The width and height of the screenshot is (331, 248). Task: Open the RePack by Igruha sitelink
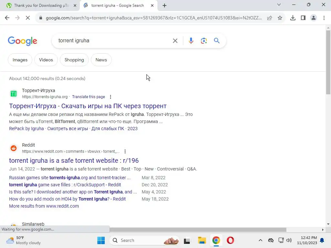(27, 129)
